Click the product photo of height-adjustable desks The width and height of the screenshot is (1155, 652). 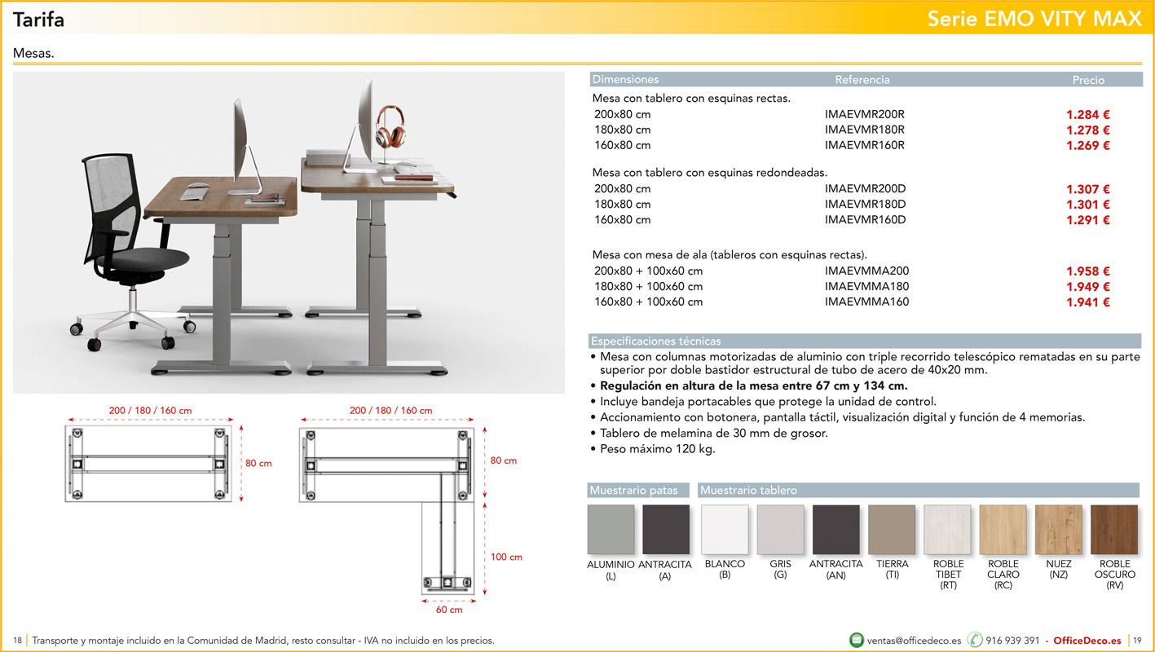coord(289,233)
